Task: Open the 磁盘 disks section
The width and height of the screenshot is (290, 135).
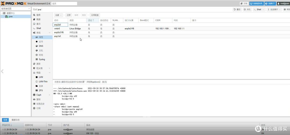Action: click(38, 73)
